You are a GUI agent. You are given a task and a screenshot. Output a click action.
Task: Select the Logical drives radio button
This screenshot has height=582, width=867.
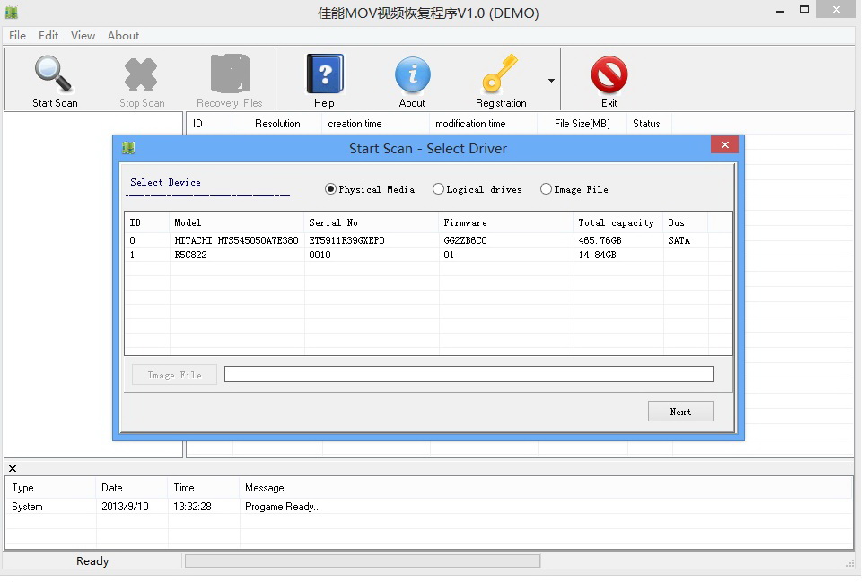click(438, 189)
